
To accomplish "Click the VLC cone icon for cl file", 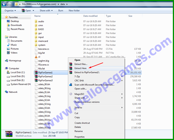I will 36,57.
